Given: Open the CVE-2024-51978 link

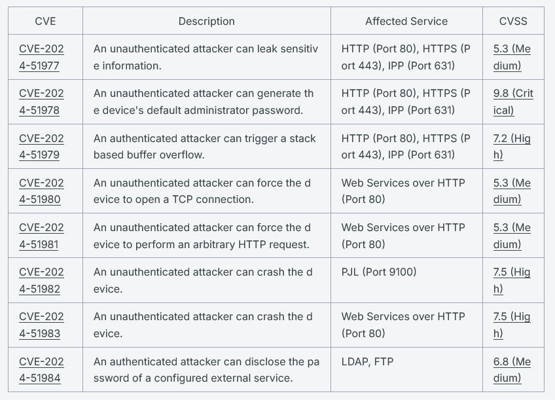Looking at the screenshot, I should (x=41, y=101).
